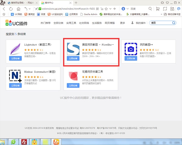Screen dimensions: 182x145
Task: Install the Lightshot plugin
Action: (15, 59)
